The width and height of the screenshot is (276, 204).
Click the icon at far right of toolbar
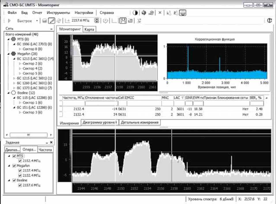(x=270, y=21)
